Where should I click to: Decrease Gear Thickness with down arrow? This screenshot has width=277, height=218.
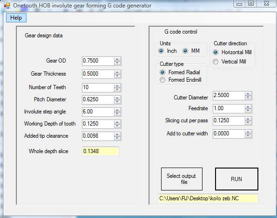click(117, 76)
